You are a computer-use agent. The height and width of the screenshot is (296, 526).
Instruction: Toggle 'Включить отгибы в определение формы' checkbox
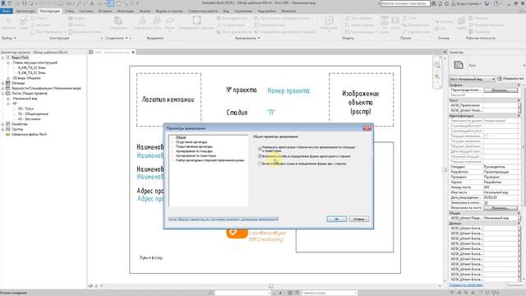tap(260, 156)
